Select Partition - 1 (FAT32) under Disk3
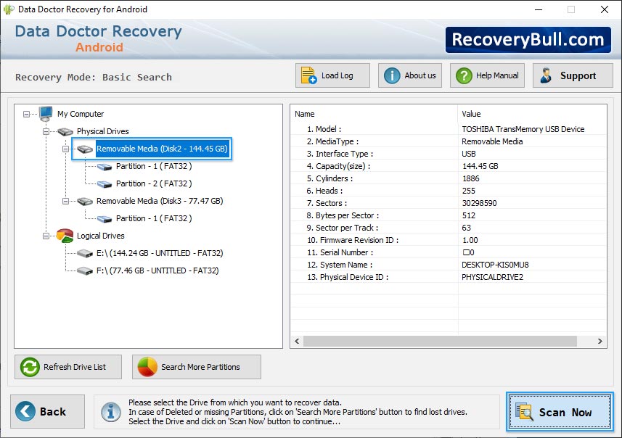 (x=154, y=218)
